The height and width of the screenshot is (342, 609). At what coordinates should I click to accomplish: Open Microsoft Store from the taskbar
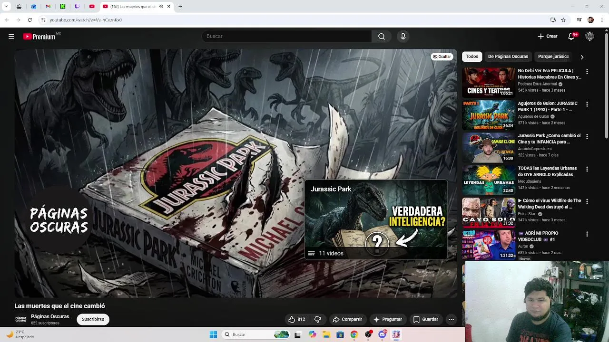click(x=340, y=334)
